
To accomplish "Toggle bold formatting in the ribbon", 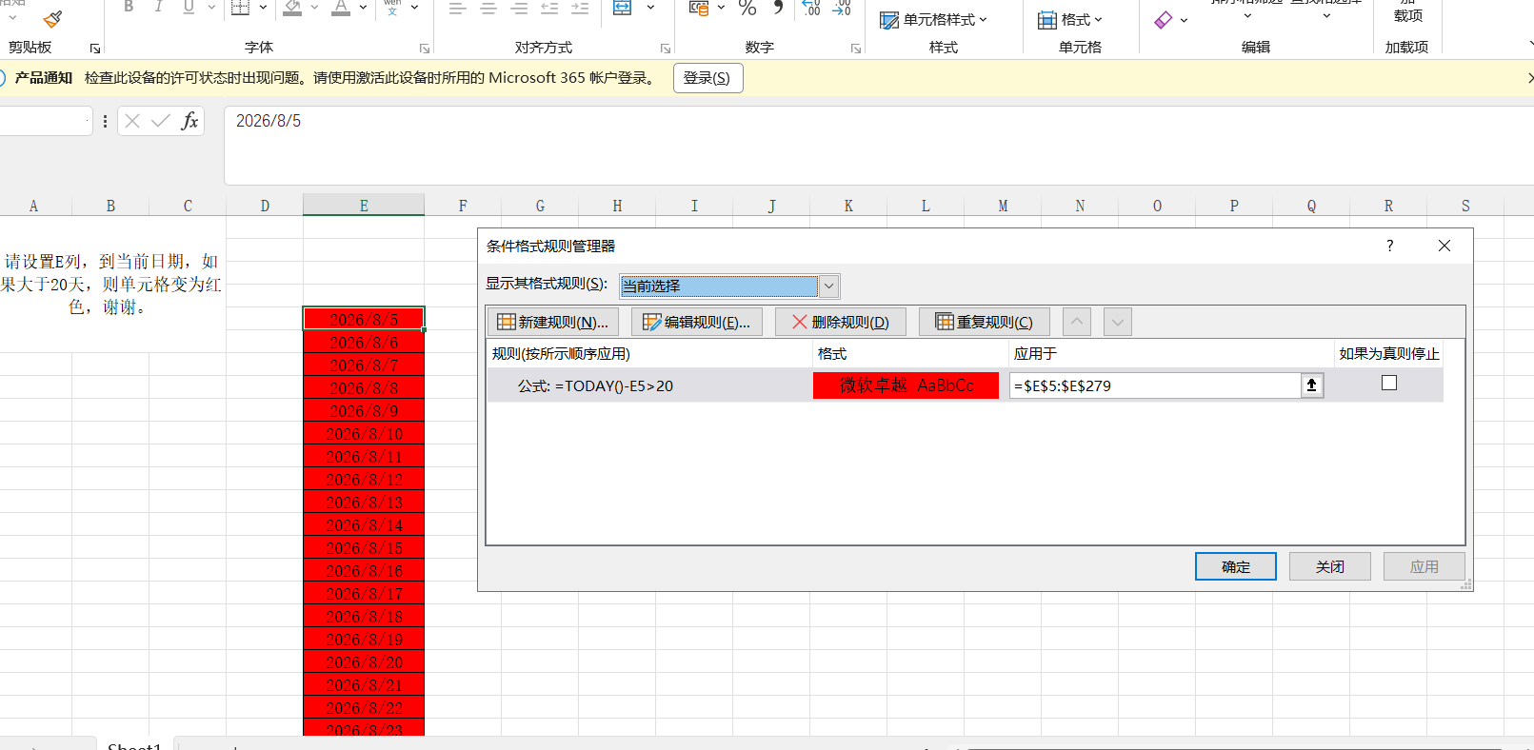I will click(x=129, y=8).
